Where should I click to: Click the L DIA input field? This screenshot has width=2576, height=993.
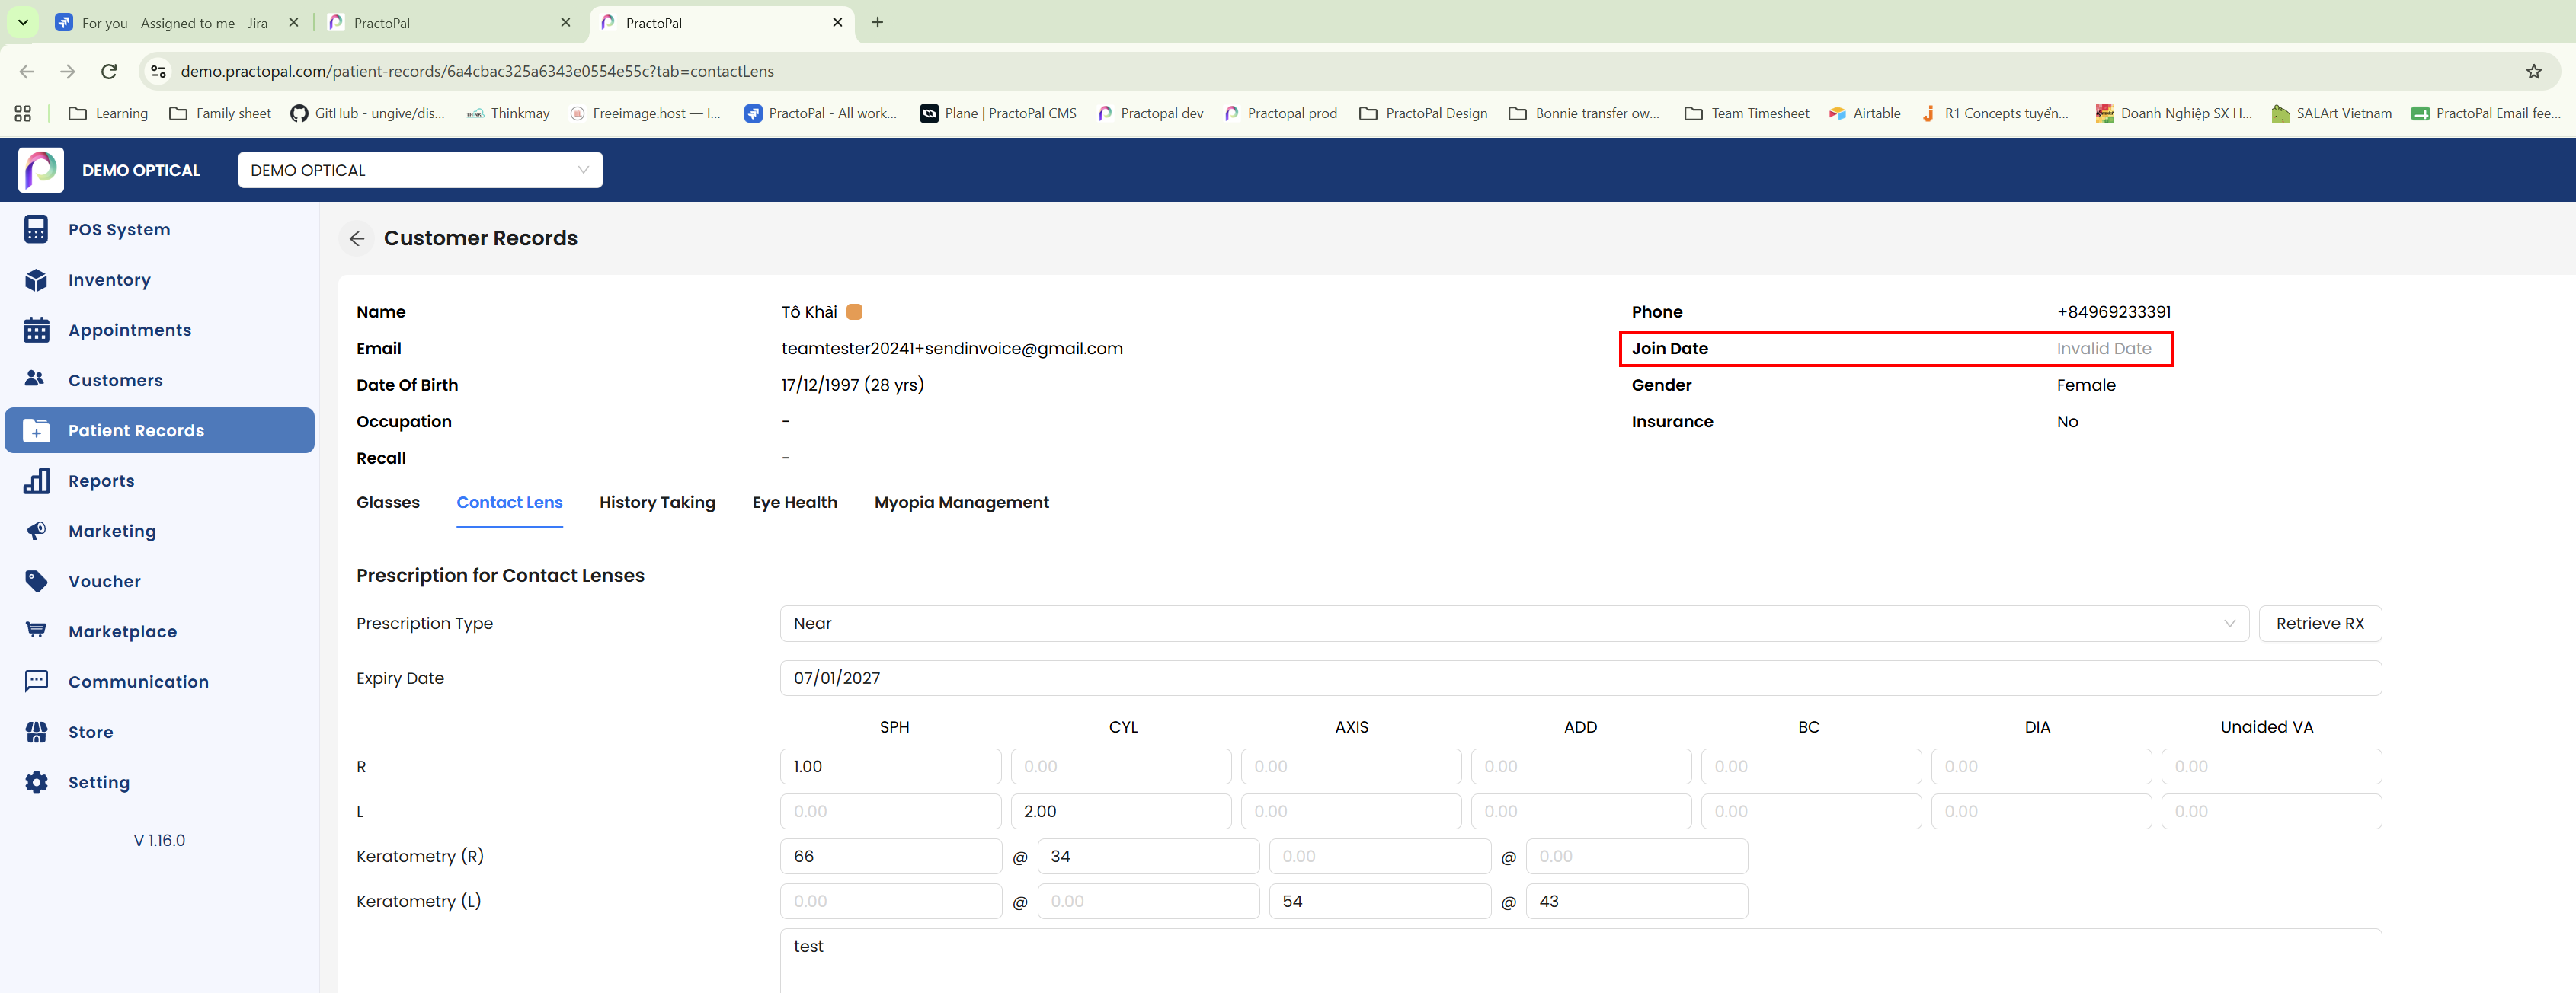(2041, 811)
